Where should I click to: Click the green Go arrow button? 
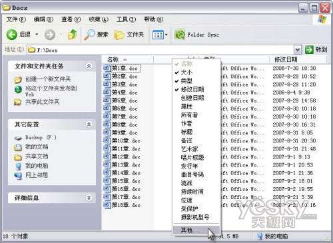(x=309, y=50)
